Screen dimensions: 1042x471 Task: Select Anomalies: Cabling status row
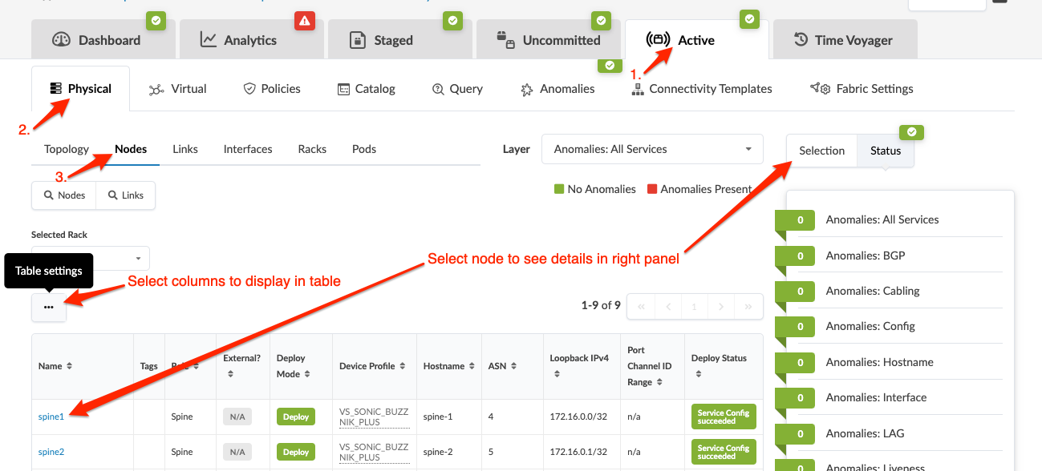pos(889,291)
